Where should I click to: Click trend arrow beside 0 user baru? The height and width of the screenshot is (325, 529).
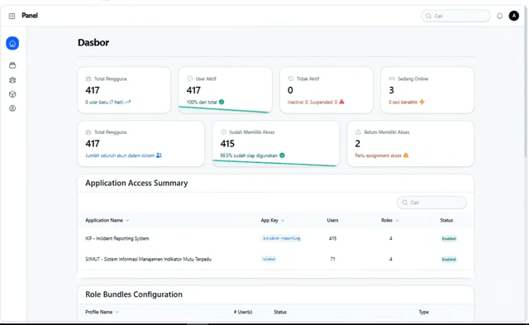(128, 102)
